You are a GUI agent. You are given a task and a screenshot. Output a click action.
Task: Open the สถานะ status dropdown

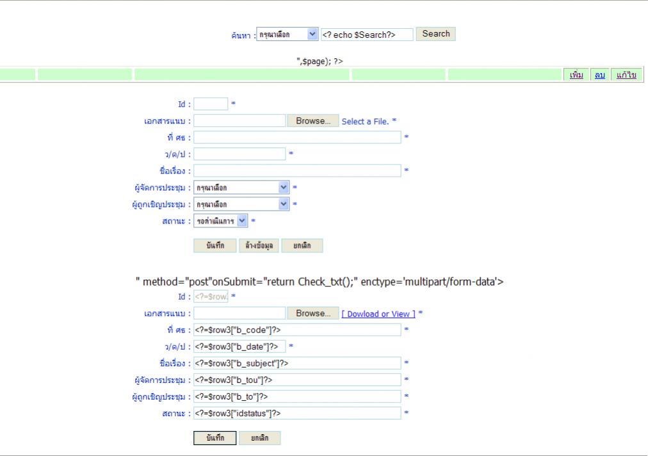click(220, 220)
